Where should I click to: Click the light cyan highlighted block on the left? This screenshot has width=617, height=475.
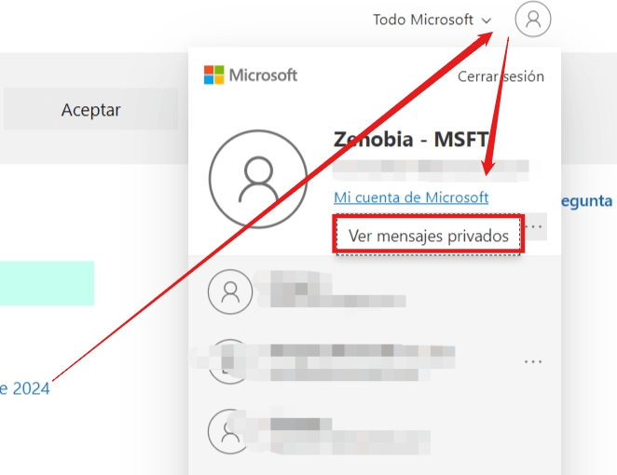coord(47,283)
